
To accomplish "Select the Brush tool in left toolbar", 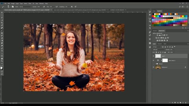I will [2, 30].
